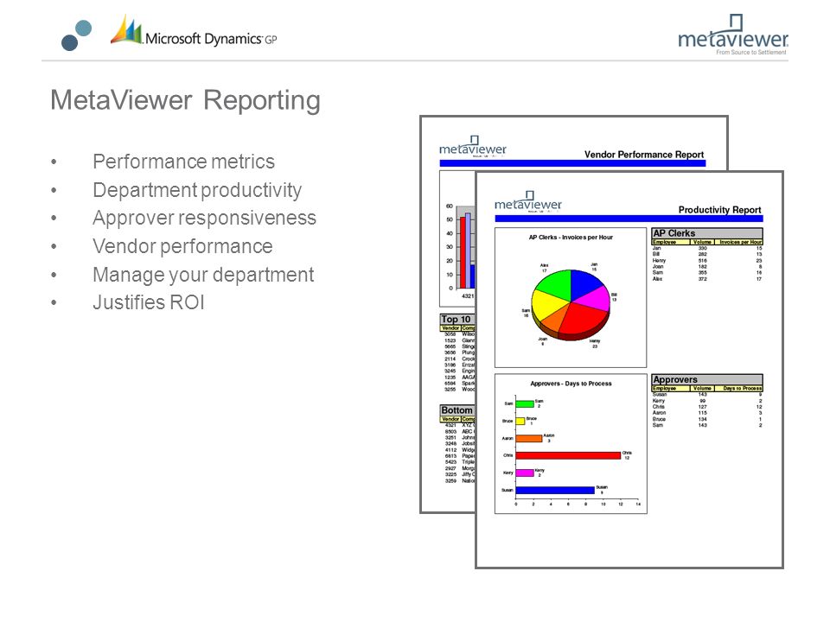This screenshot has height=622, width=830.
Task: Select the 'Department productivity' bullet
Action: [x=197, y=190]
